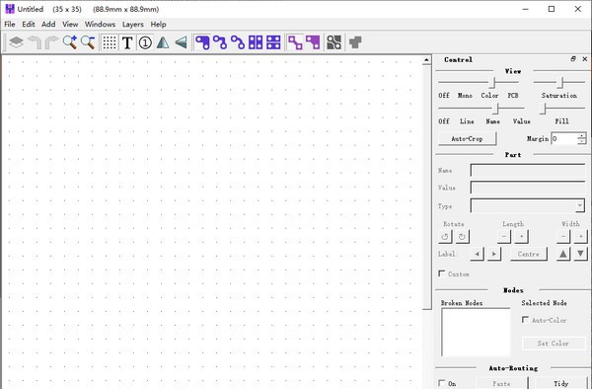
Task: Click the up triangle button under Width
Action: click(x=563, y=254)
